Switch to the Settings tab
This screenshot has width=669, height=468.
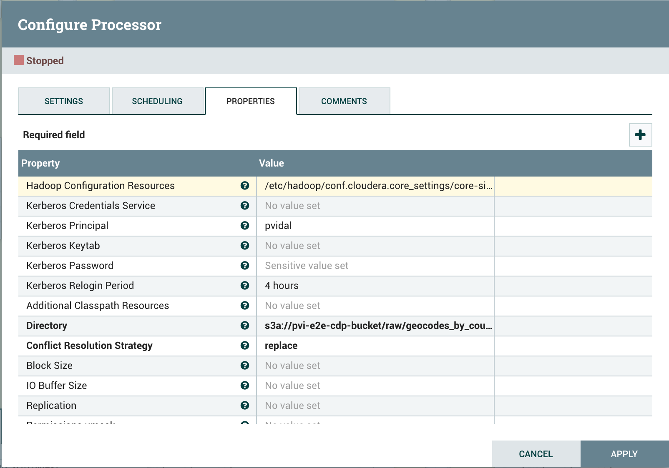[63, 101]
